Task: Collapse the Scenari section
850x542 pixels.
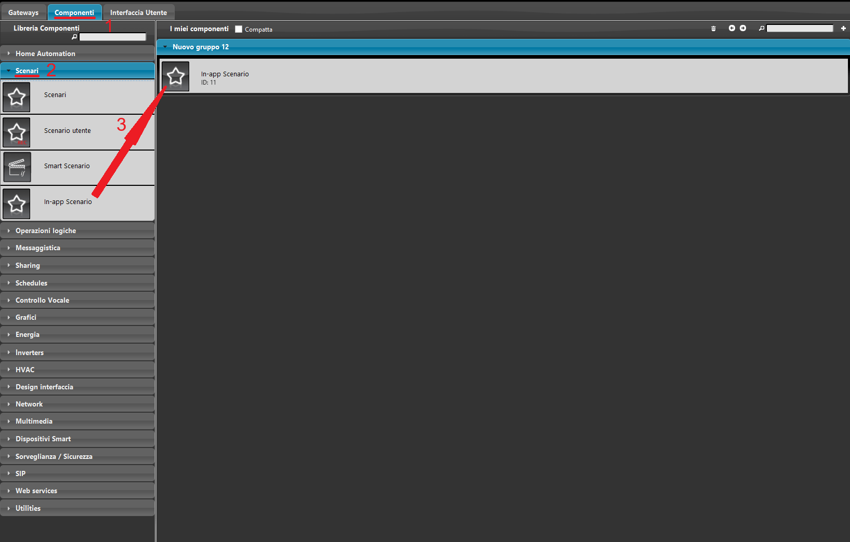Action: [x=77, y=71]
